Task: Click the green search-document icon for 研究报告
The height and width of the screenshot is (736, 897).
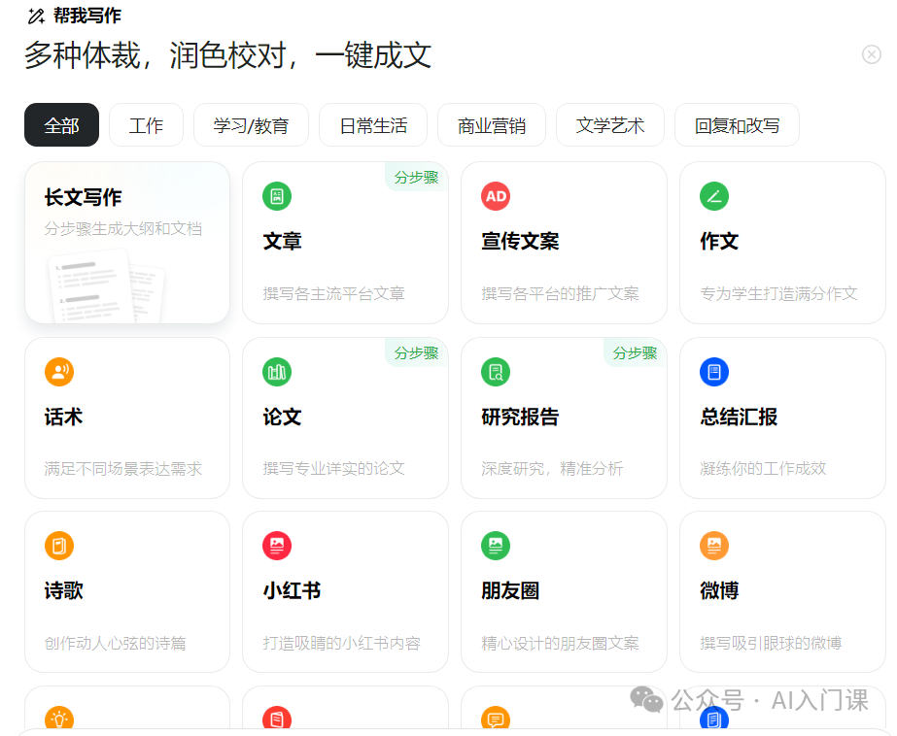Action: tap(496, 372)
